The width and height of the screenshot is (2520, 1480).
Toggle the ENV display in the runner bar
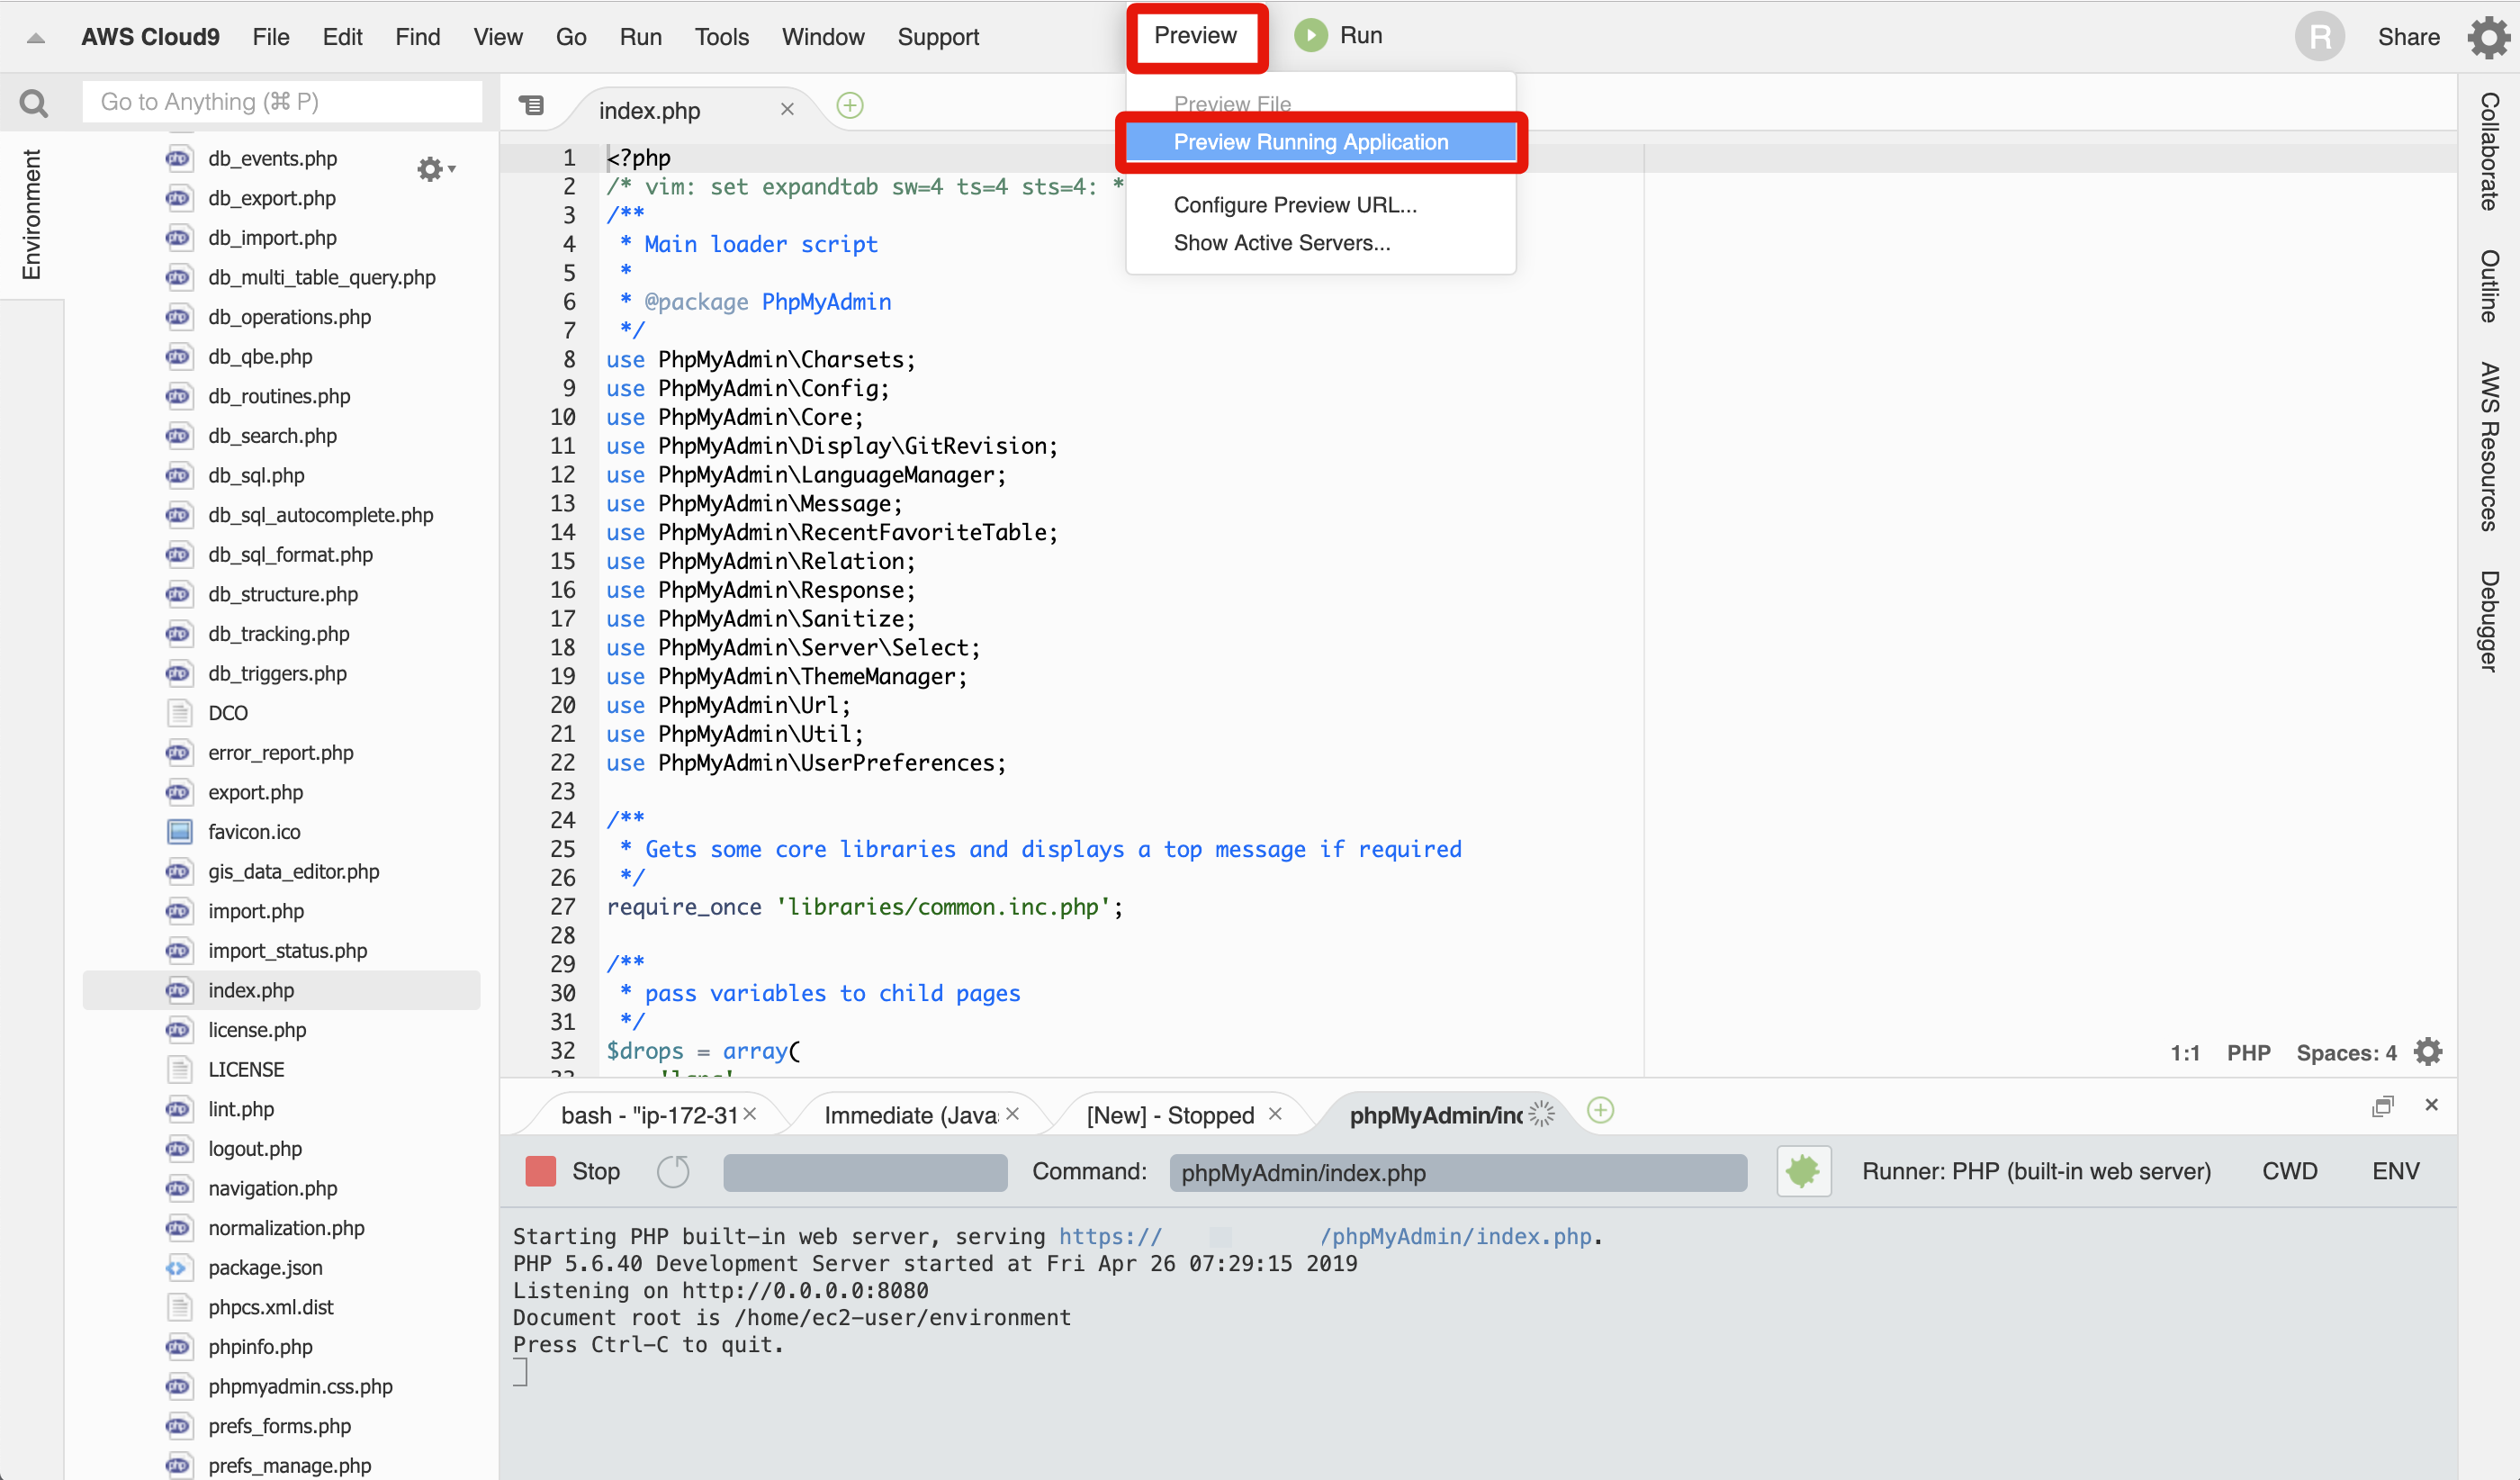2397,1171
